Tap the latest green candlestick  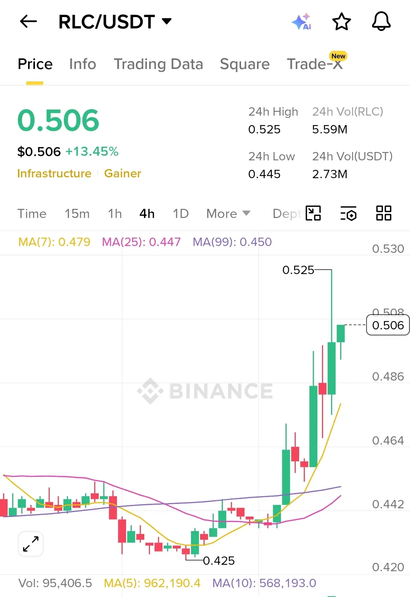[x=341, y=334]
